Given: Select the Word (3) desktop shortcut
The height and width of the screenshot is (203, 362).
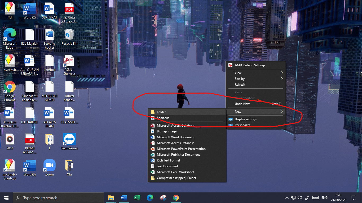Looking at the screenshot, I should (29, 168).
